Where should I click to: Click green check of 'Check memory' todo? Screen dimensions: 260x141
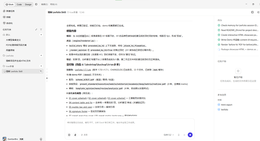(x=219, y=25)
